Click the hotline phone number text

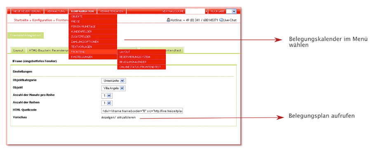200,20
